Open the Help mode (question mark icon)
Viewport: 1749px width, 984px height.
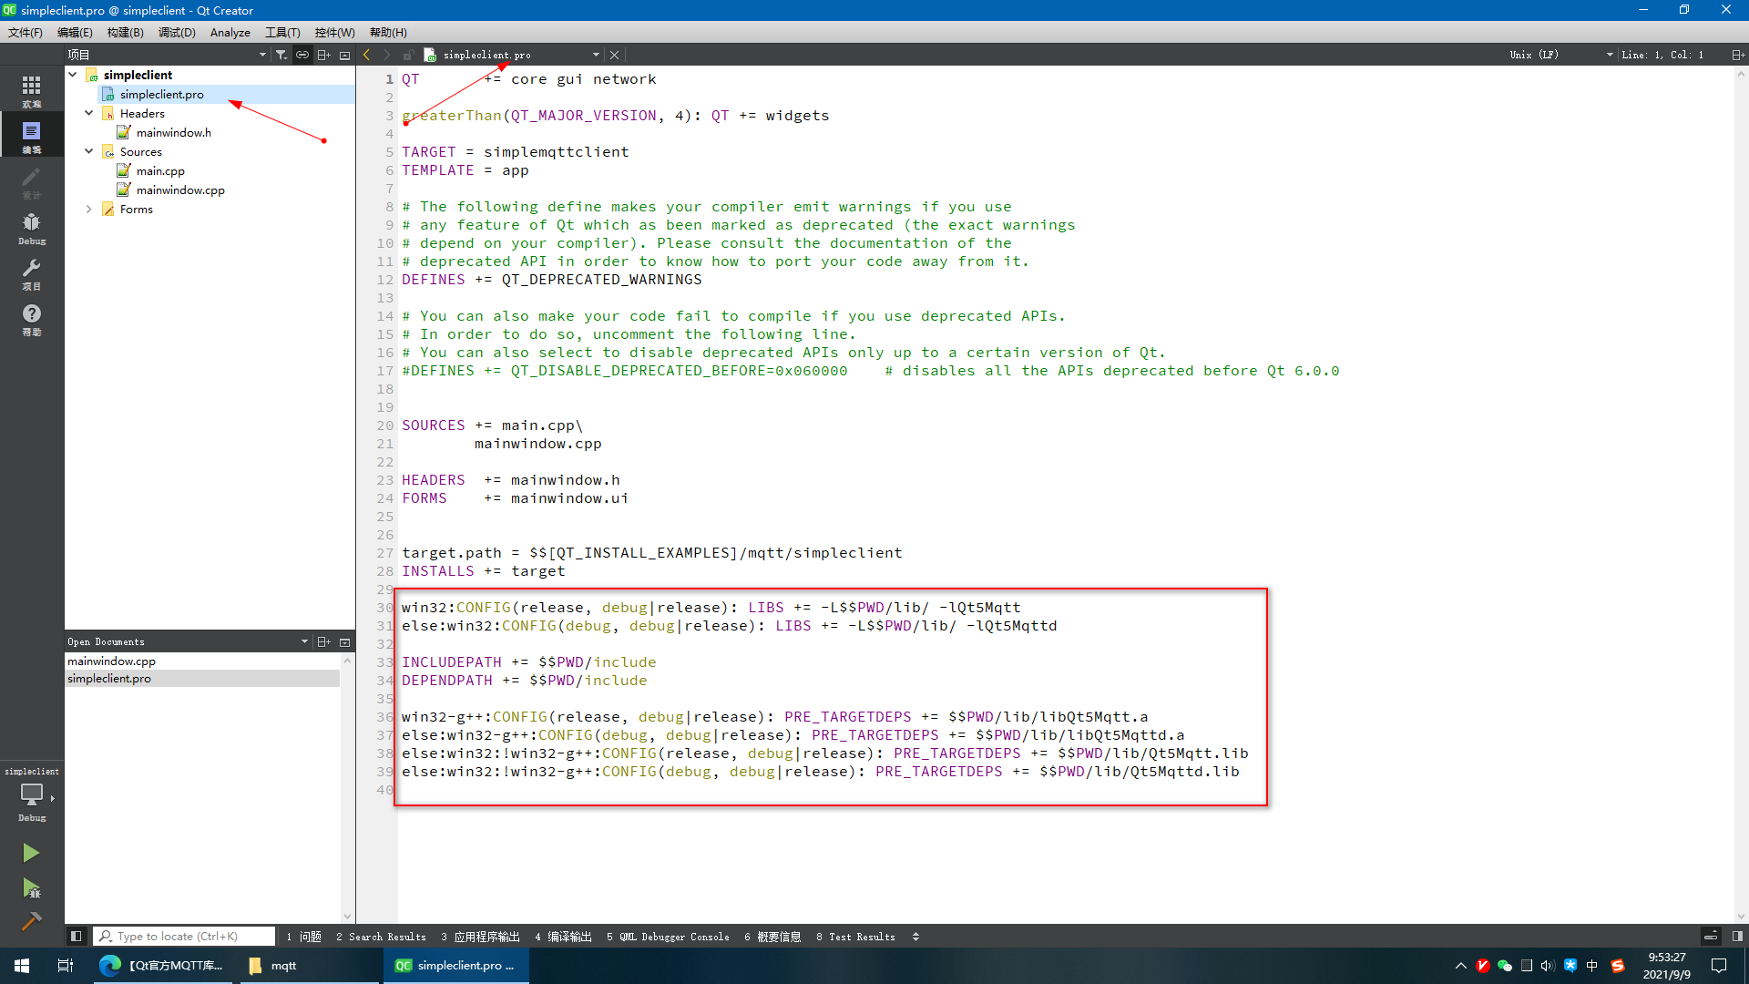[x=31, y=319]
